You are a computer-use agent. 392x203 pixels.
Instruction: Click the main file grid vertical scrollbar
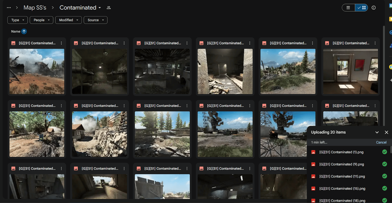coord(384,76)
